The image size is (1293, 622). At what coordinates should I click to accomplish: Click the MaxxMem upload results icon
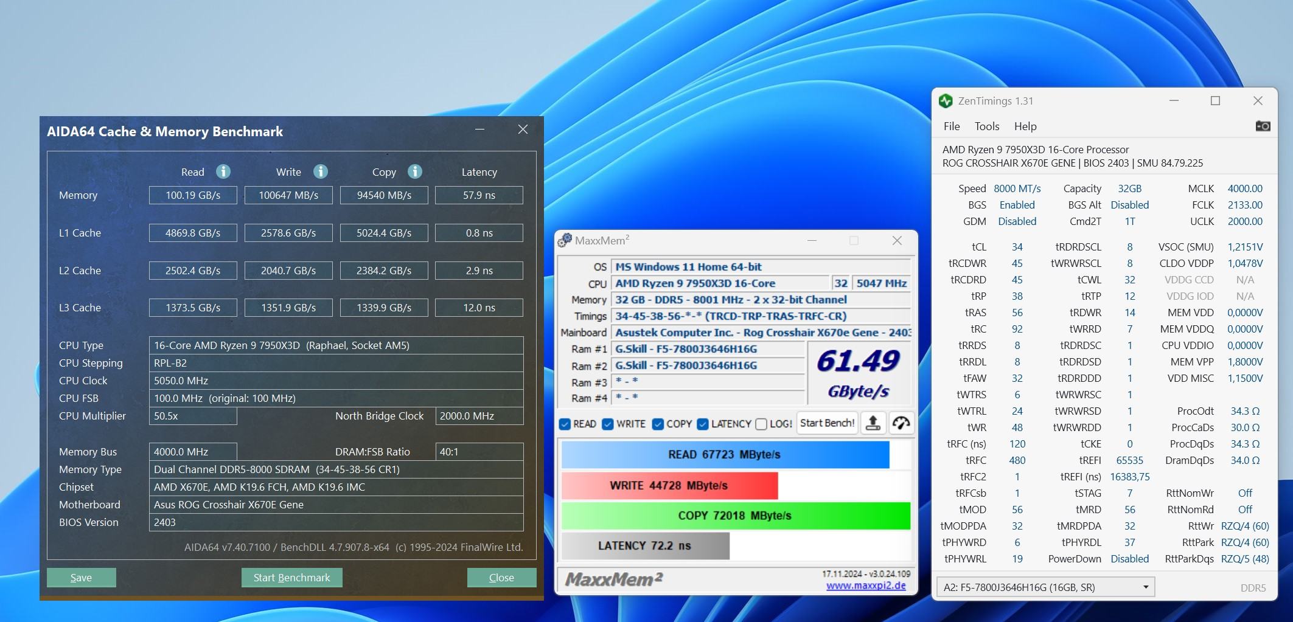click(873, 423)
